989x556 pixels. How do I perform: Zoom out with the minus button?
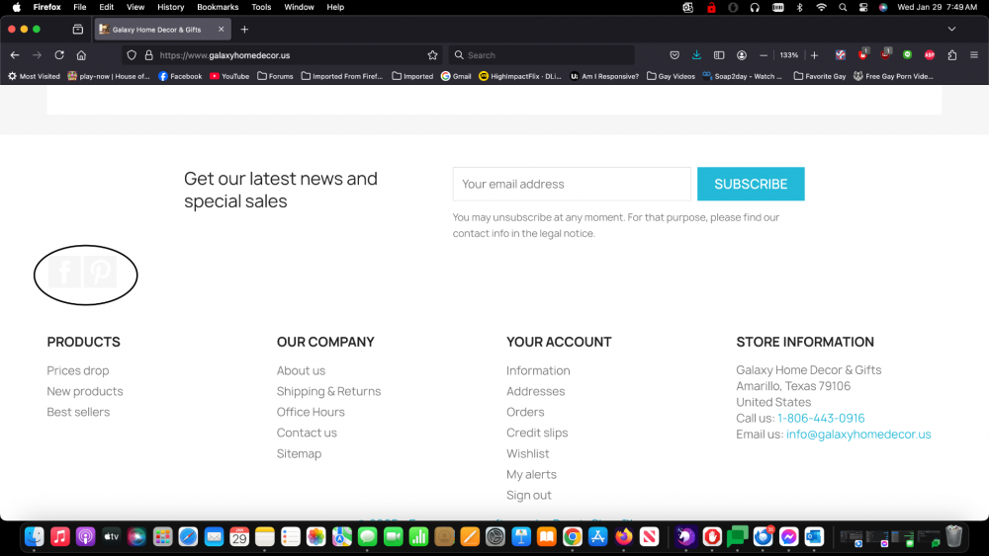pos(764,55)
